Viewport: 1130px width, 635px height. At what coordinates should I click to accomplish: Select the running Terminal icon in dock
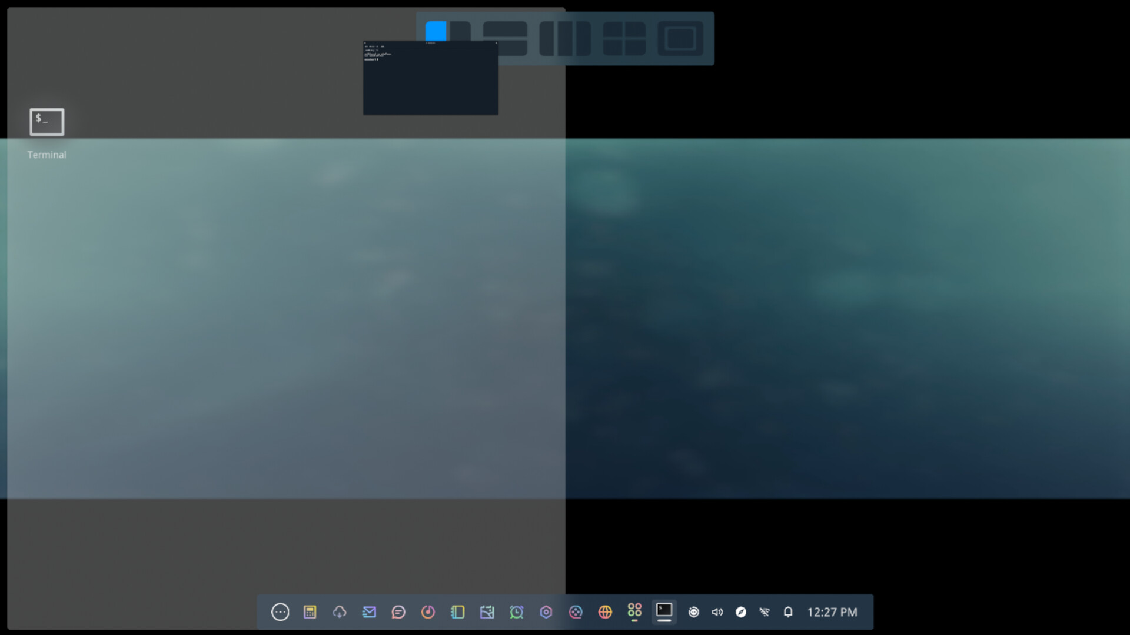(664, 611)
